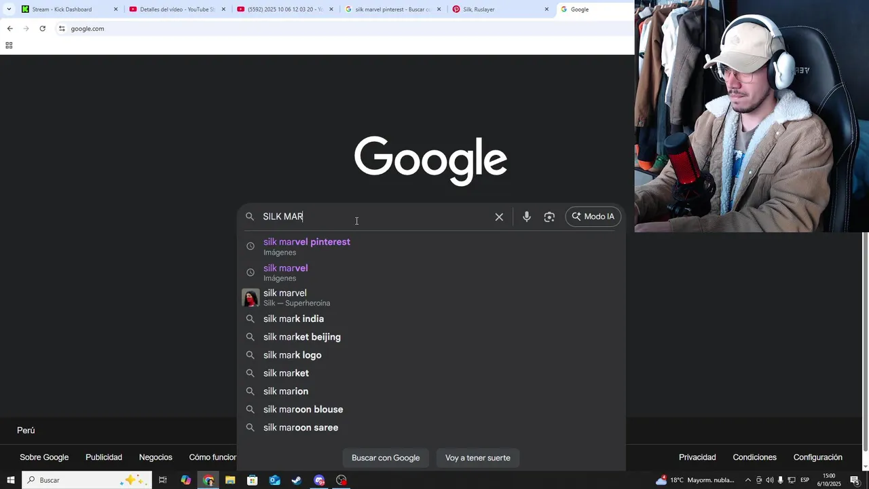Show hidden tray icons chevron

point(748,480)
